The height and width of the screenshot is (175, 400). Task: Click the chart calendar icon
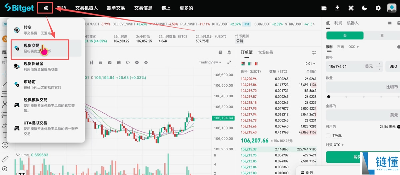(x=119, y=62)
